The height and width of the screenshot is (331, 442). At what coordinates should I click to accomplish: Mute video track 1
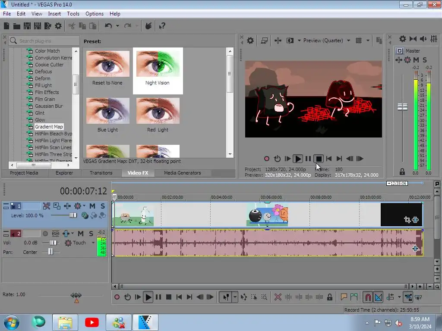92,206
